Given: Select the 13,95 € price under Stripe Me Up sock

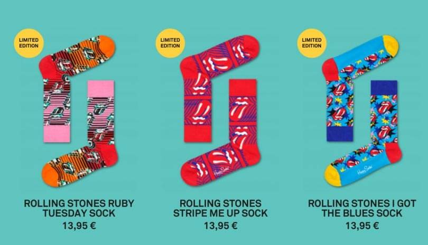Looking at the screenshot, I should pyautogui.click(x=220, y=225).
